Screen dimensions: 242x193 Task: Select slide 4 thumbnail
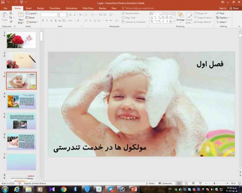pos(21,101)
